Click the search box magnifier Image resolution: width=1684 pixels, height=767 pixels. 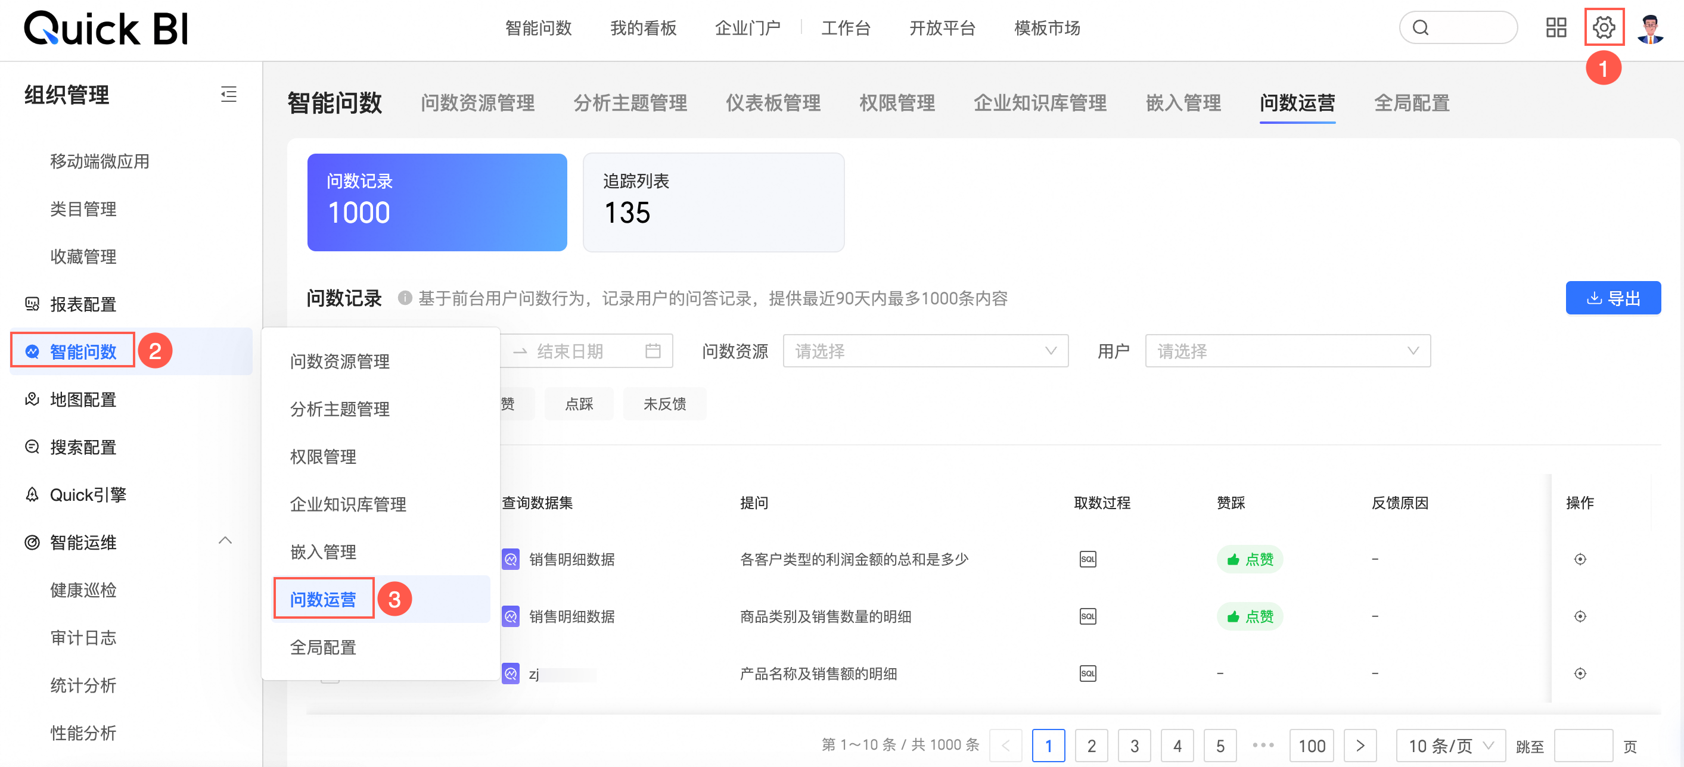point(1421,27)
